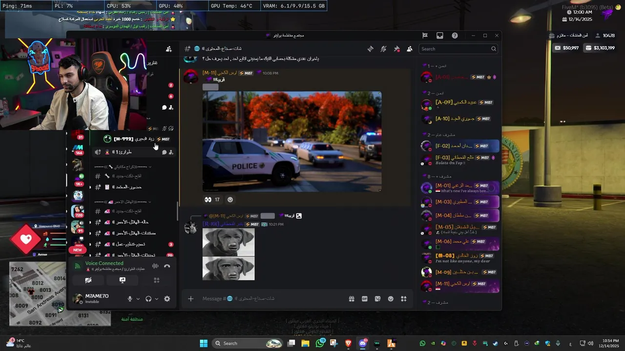Image resolution: width=625 pixels, height=351 pixels.
Task: Open pinned messages icon in header
Action: tap(396, 49)
